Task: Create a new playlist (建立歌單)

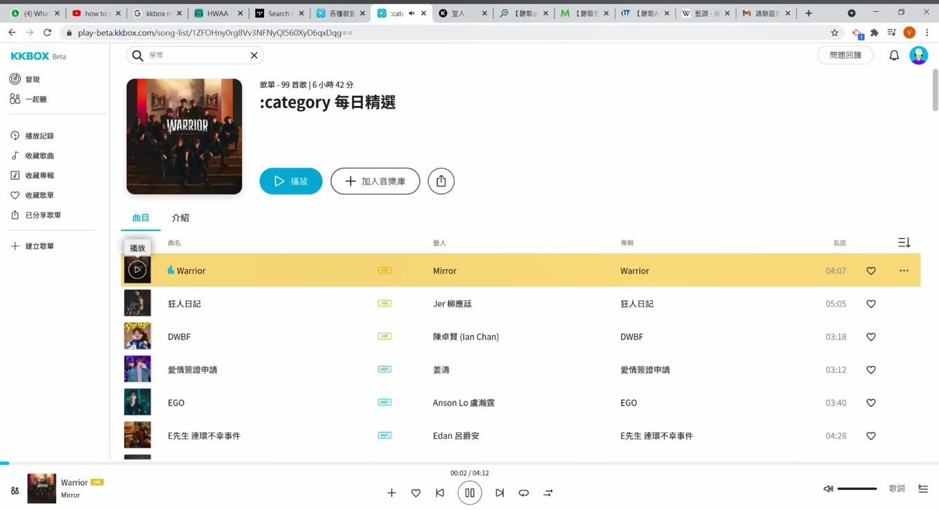Action: (x=32, y=246)
